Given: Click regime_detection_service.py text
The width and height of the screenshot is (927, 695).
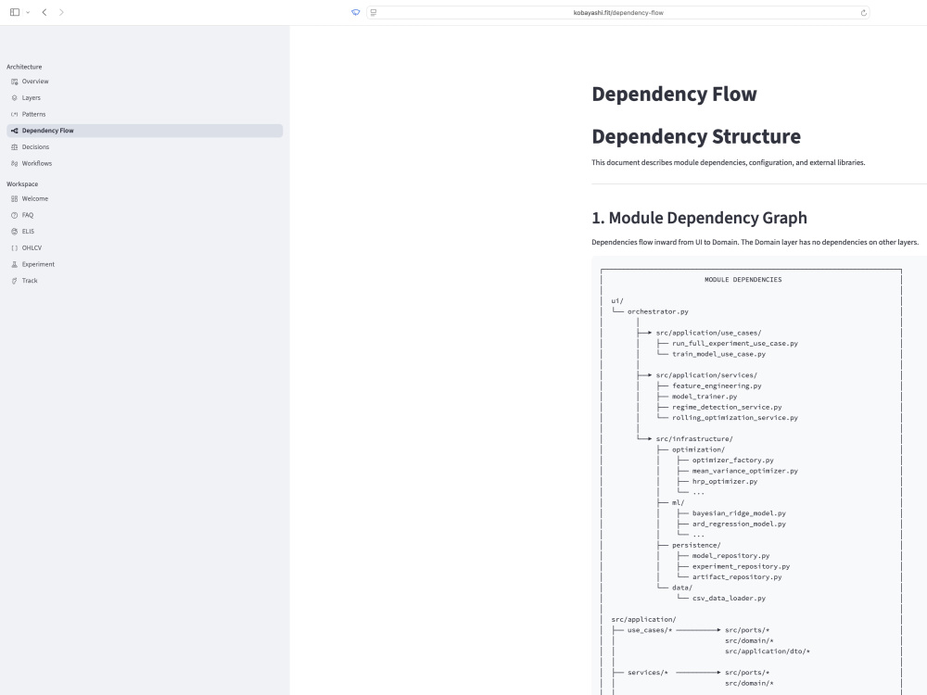Looking at the screenshot, I should click(x=727, y=407).
